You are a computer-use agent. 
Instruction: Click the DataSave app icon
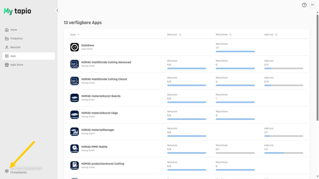(74, 47)
